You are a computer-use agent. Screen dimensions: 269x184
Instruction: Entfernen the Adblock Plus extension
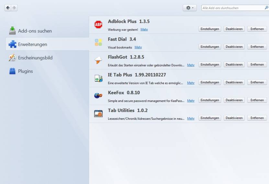click(x=257, y=29)
